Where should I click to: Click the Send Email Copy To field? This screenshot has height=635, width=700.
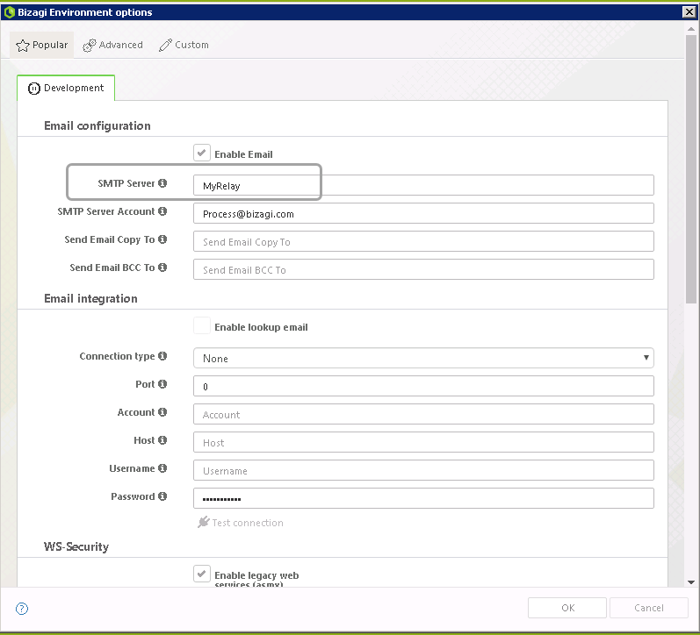tap(423, 241)
